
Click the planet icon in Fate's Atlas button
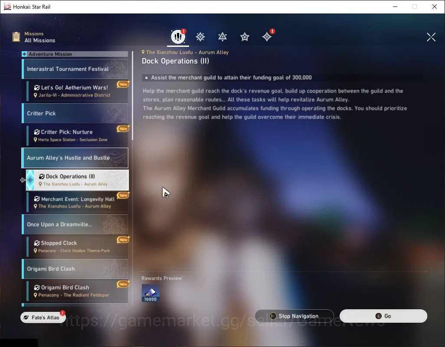pyautogui.click(x=26, y=318)
